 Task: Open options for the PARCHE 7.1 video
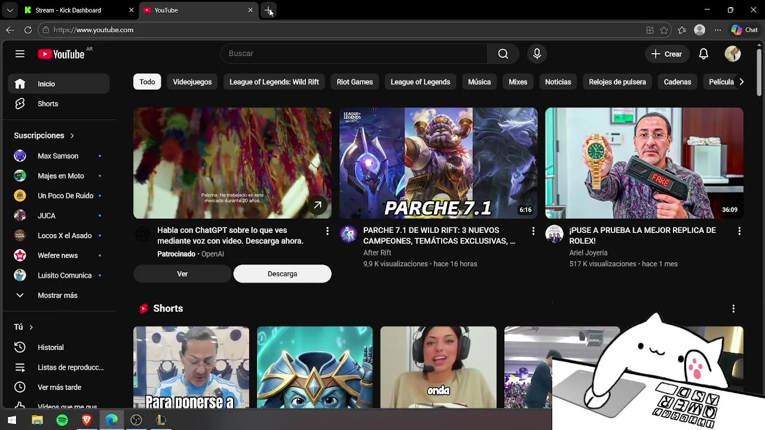point(533,231)
